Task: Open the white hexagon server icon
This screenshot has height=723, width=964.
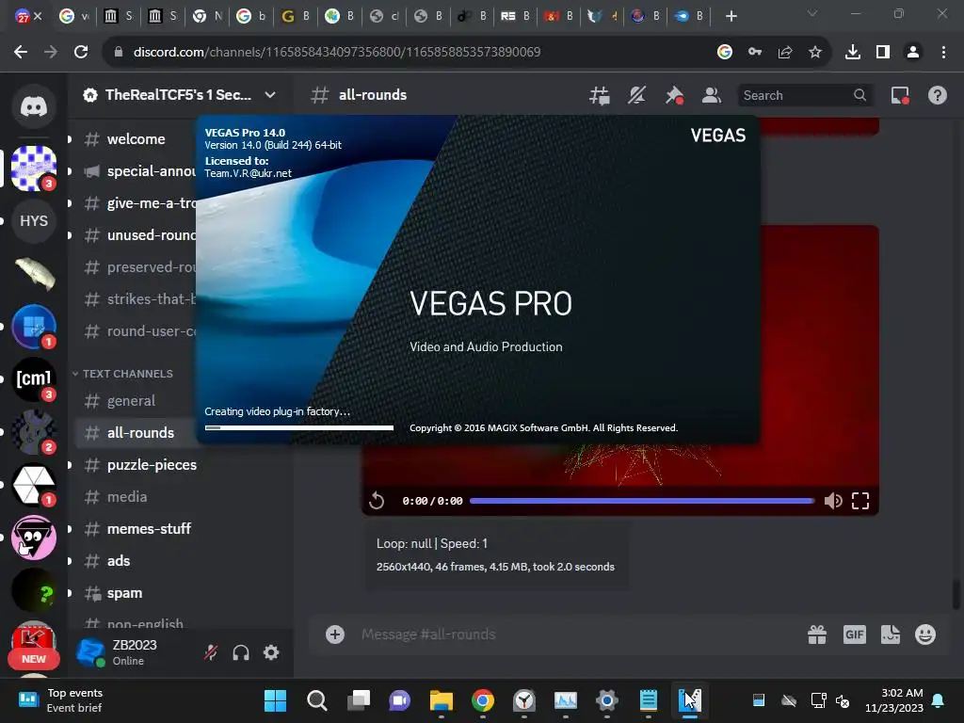Action: click(x=34, y=484)
